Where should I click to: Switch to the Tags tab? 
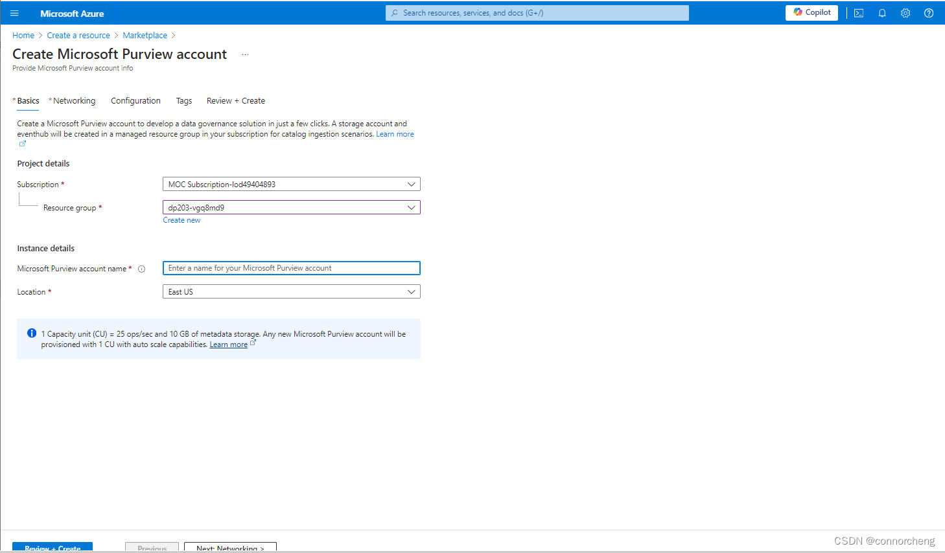click(184, 101)
